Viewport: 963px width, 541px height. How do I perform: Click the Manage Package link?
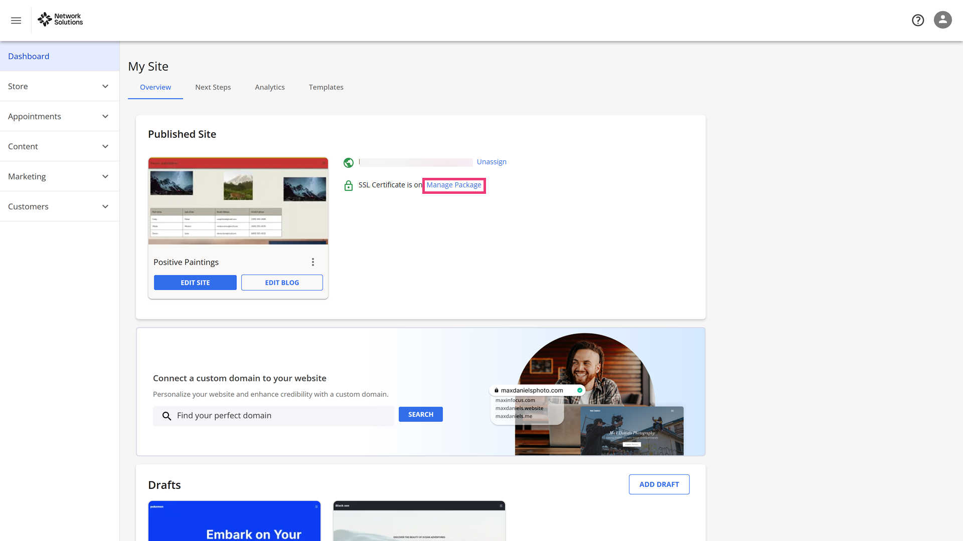[454, 185]
